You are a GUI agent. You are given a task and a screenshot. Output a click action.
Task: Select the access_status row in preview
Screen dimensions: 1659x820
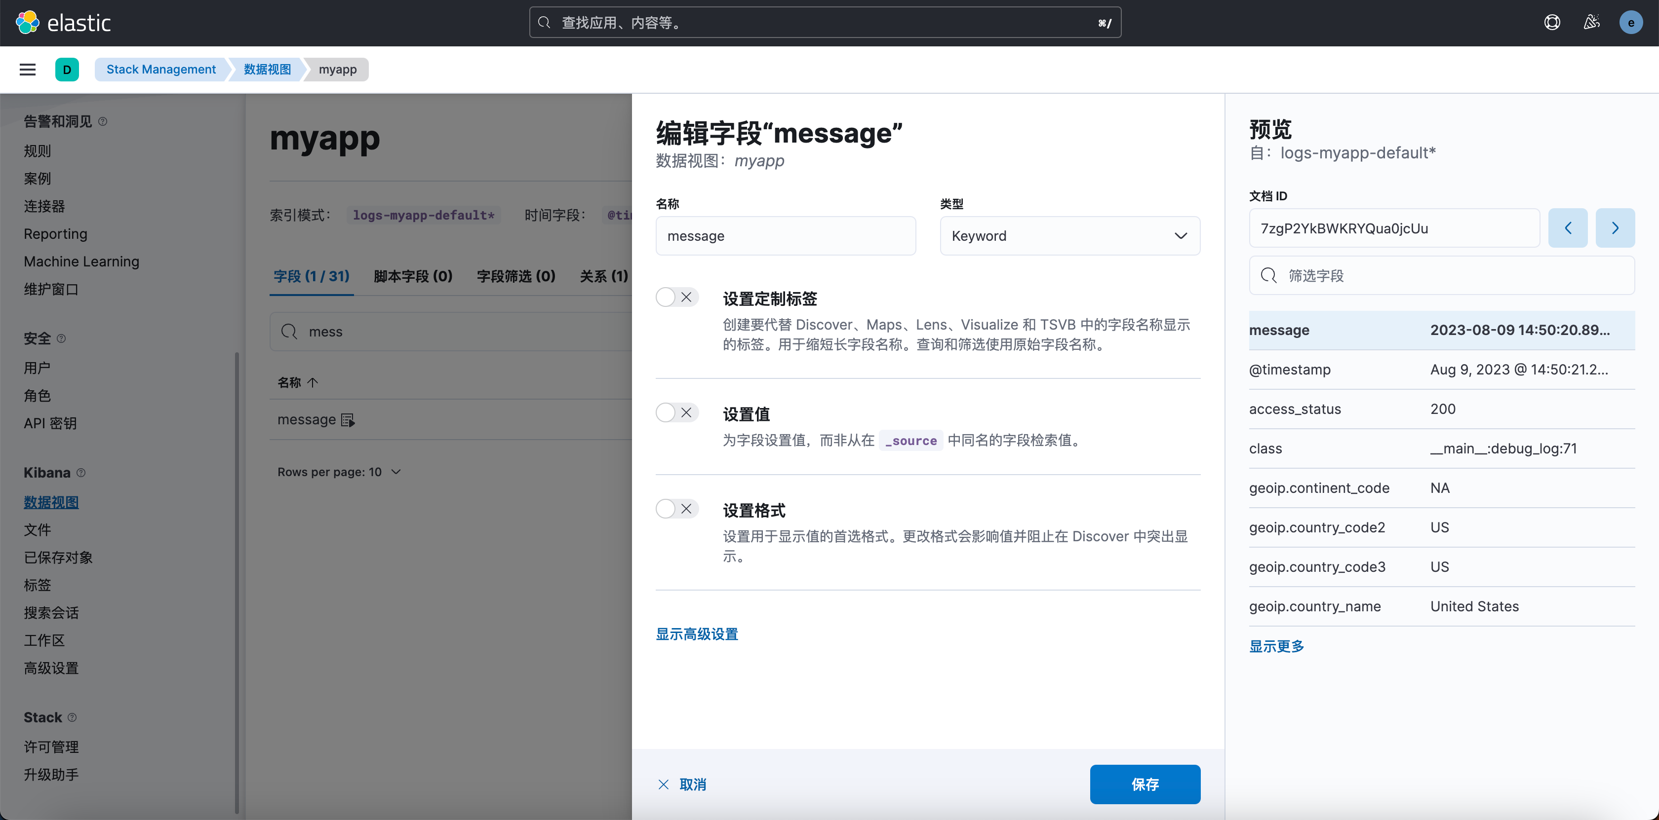pyautogui.click(x=1442, y=410)
